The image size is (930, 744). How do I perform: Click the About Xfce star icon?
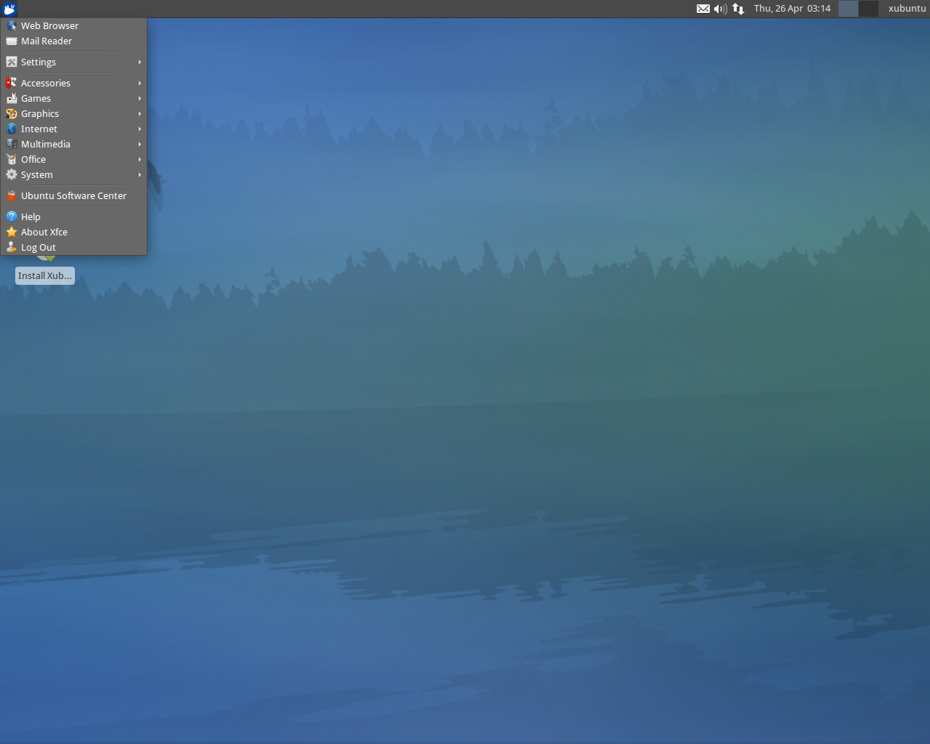coord(12,232)
